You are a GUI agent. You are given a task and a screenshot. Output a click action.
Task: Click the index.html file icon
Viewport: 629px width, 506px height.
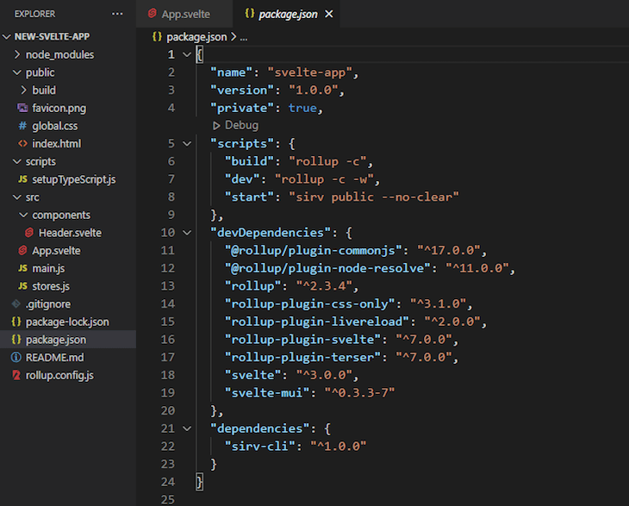click(23, 144)
